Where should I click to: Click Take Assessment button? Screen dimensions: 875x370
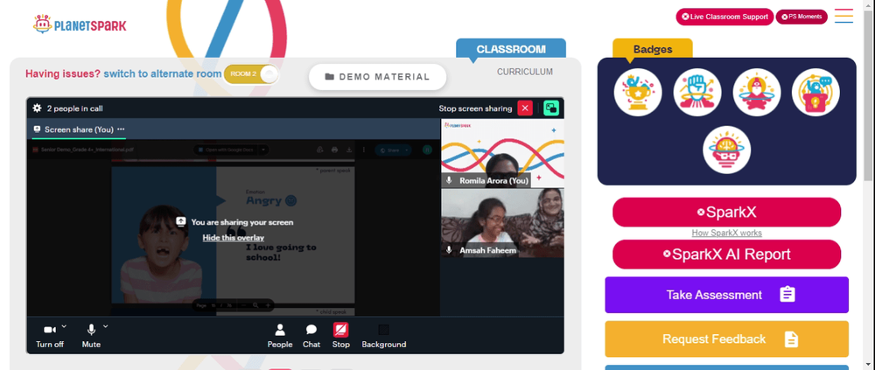[x=726, y=295]
